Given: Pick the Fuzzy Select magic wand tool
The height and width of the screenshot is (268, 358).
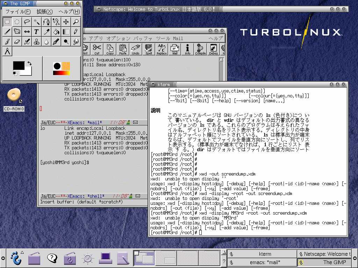Looking at the screenshot, I should pyautogui.click(x=37, y=22).
